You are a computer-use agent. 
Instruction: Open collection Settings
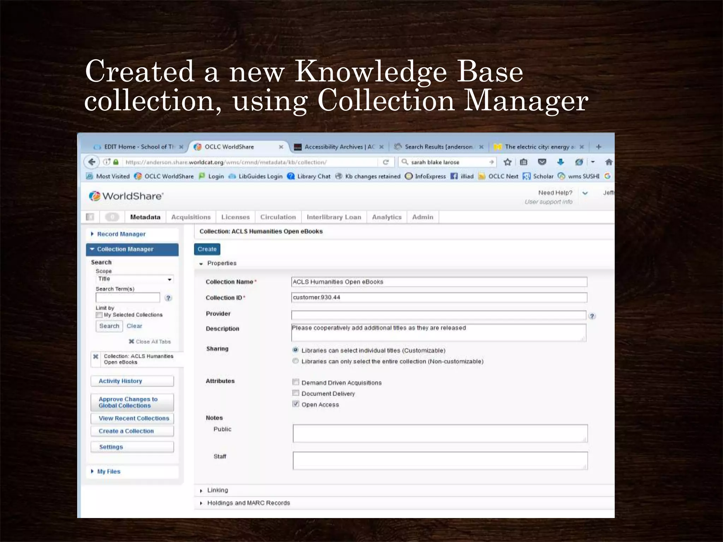coord(132,447)
